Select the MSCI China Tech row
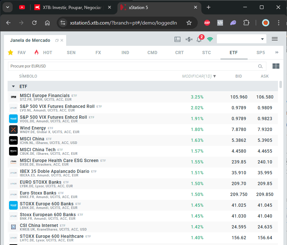 [x=143, y=151]
